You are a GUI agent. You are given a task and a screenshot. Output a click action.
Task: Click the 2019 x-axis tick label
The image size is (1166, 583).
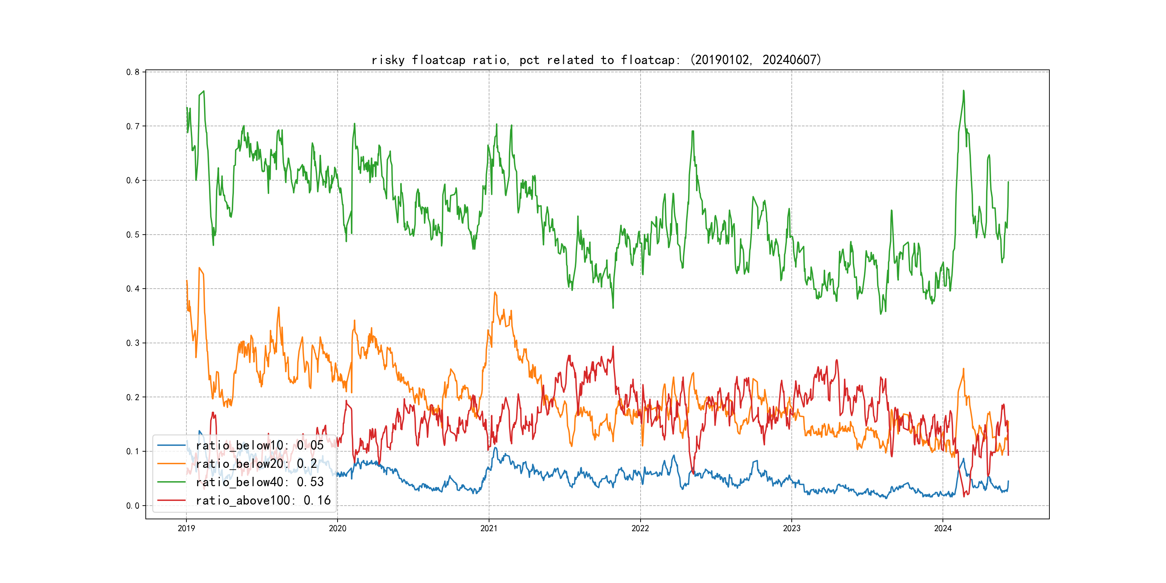click(186, 528)
